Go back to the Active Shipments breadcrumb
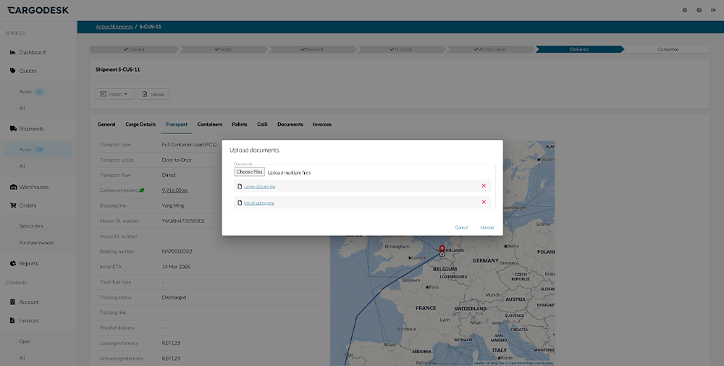This screenshot has width=724, height=366. (114, 27)
